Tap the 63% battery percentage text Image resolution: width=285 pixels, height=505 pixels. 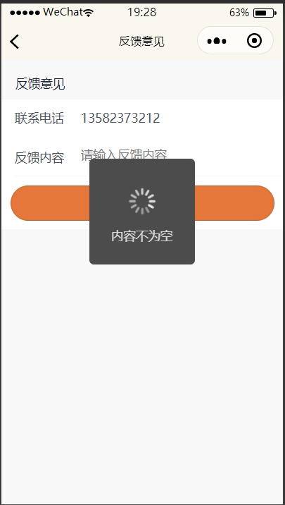point(239,13)
